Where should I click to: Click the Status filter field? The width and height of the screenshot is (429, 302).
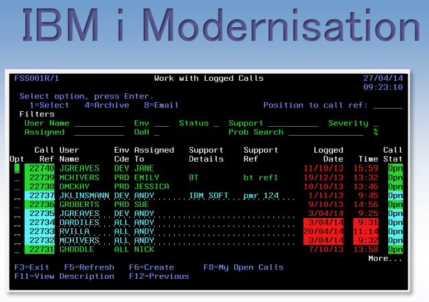(x=216, y=124)
